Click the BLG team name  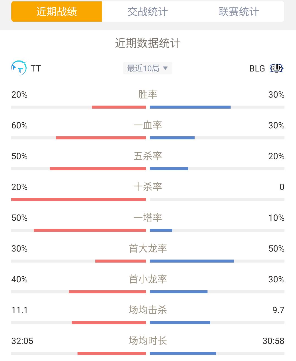[x=257, y=68]
